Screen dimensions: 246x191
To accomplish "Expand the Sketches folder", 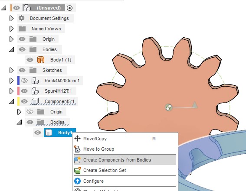I will point(11,70).
